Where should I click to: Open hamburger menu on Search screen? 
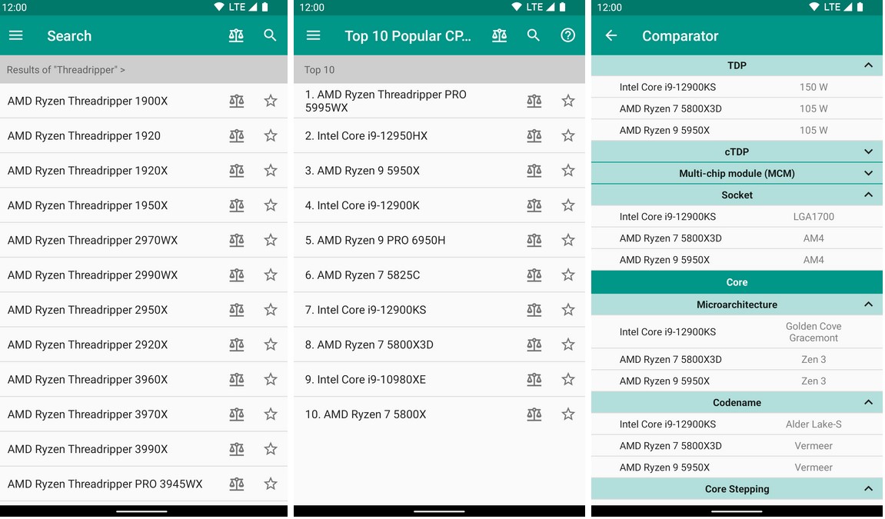[x=16, y=35]
